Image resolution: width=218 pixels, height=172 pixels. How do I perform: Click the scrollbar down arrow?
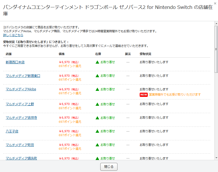(x=216, y=158)
